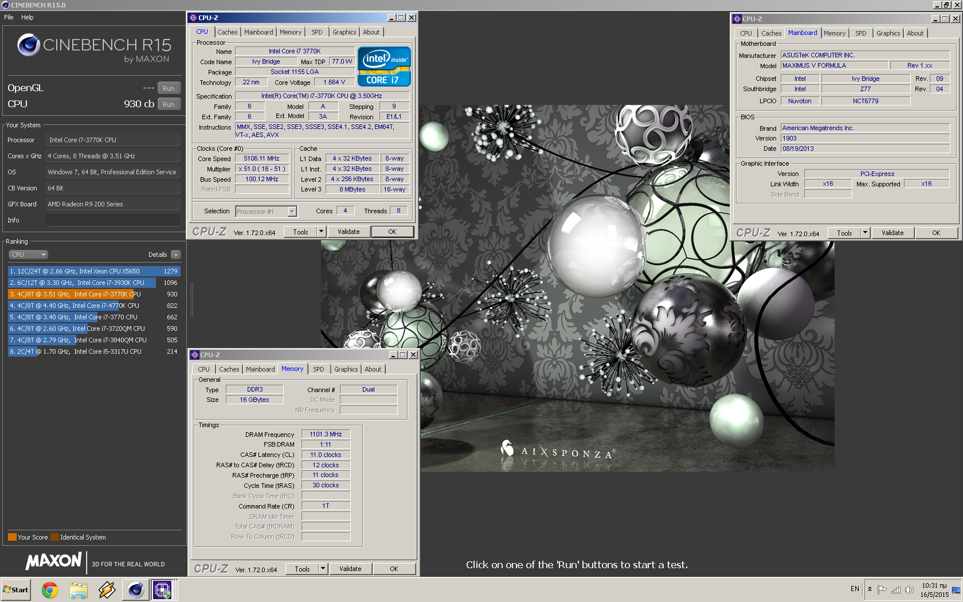Click the Details arrow icon in Ranking
The image size is (963, 602).
click(175, 255)
